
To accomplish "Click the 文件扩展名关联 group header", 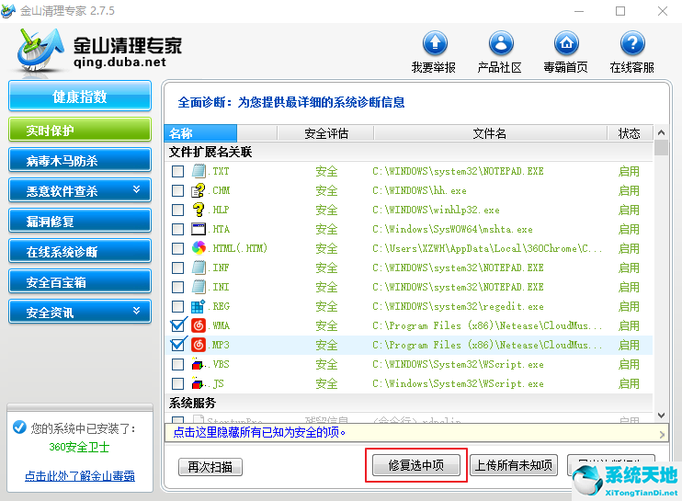I will click(x=210, y=152).
